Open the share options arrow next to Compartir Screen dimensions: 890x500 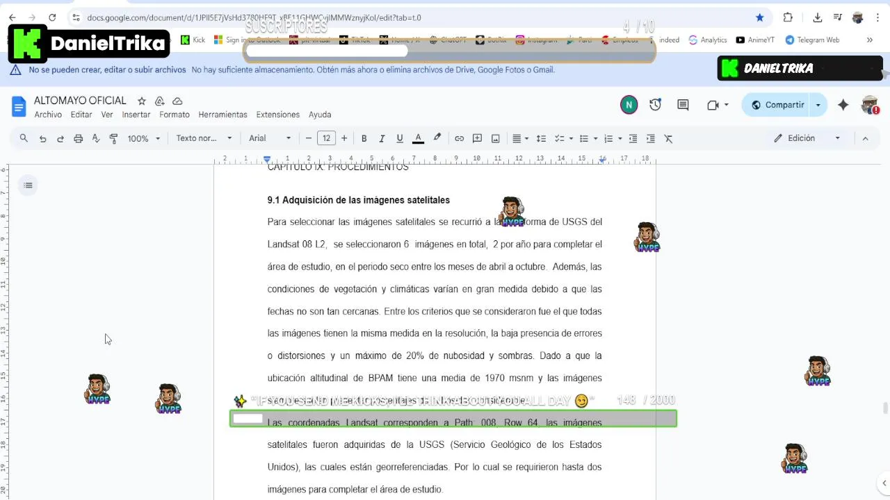pyautogui.click(x=818, y=105)
